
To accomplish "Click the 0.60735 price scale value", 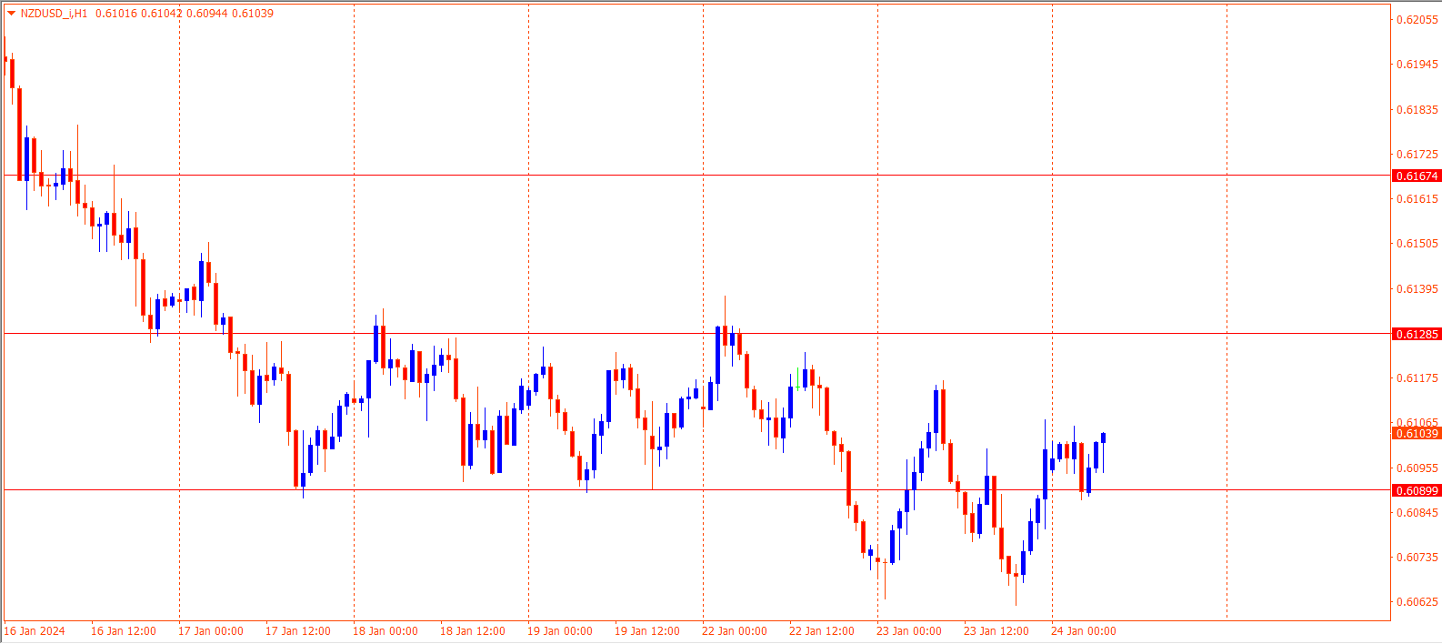I will [x=1417, y=557].
